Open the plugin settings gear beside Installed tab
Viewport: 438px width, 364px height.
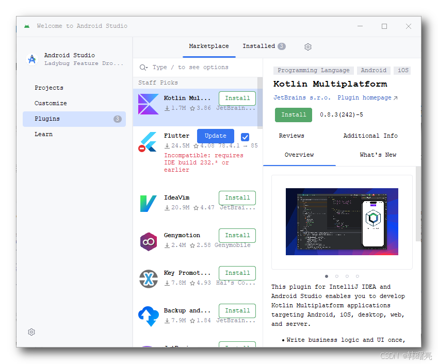pos(308,46)
